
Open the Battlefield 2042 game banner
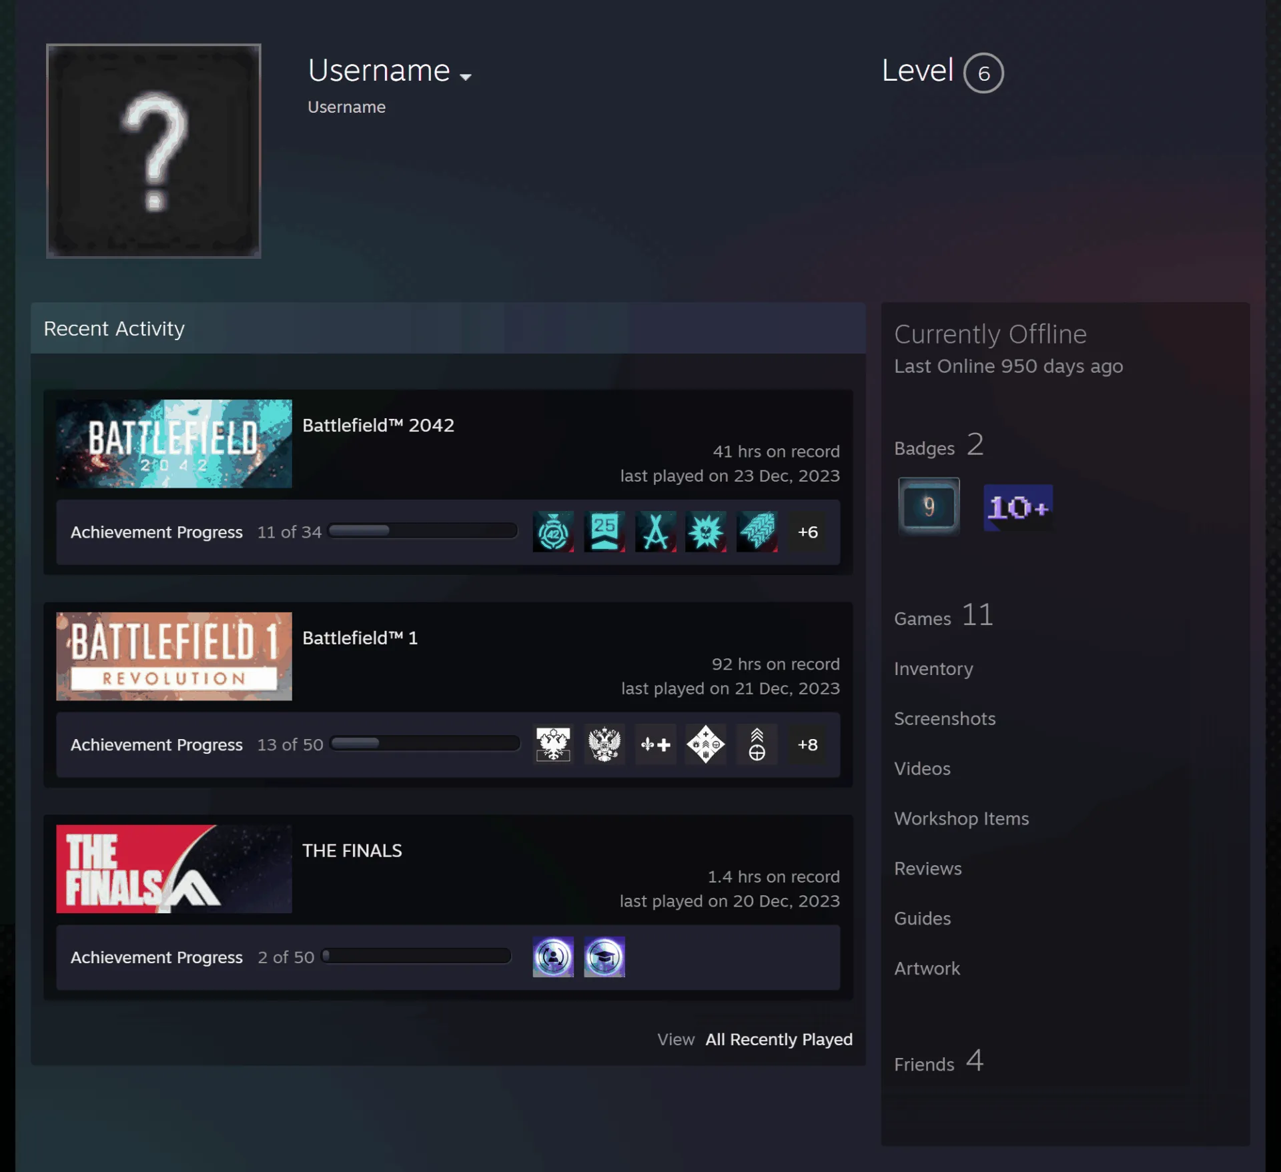(174, 444)
